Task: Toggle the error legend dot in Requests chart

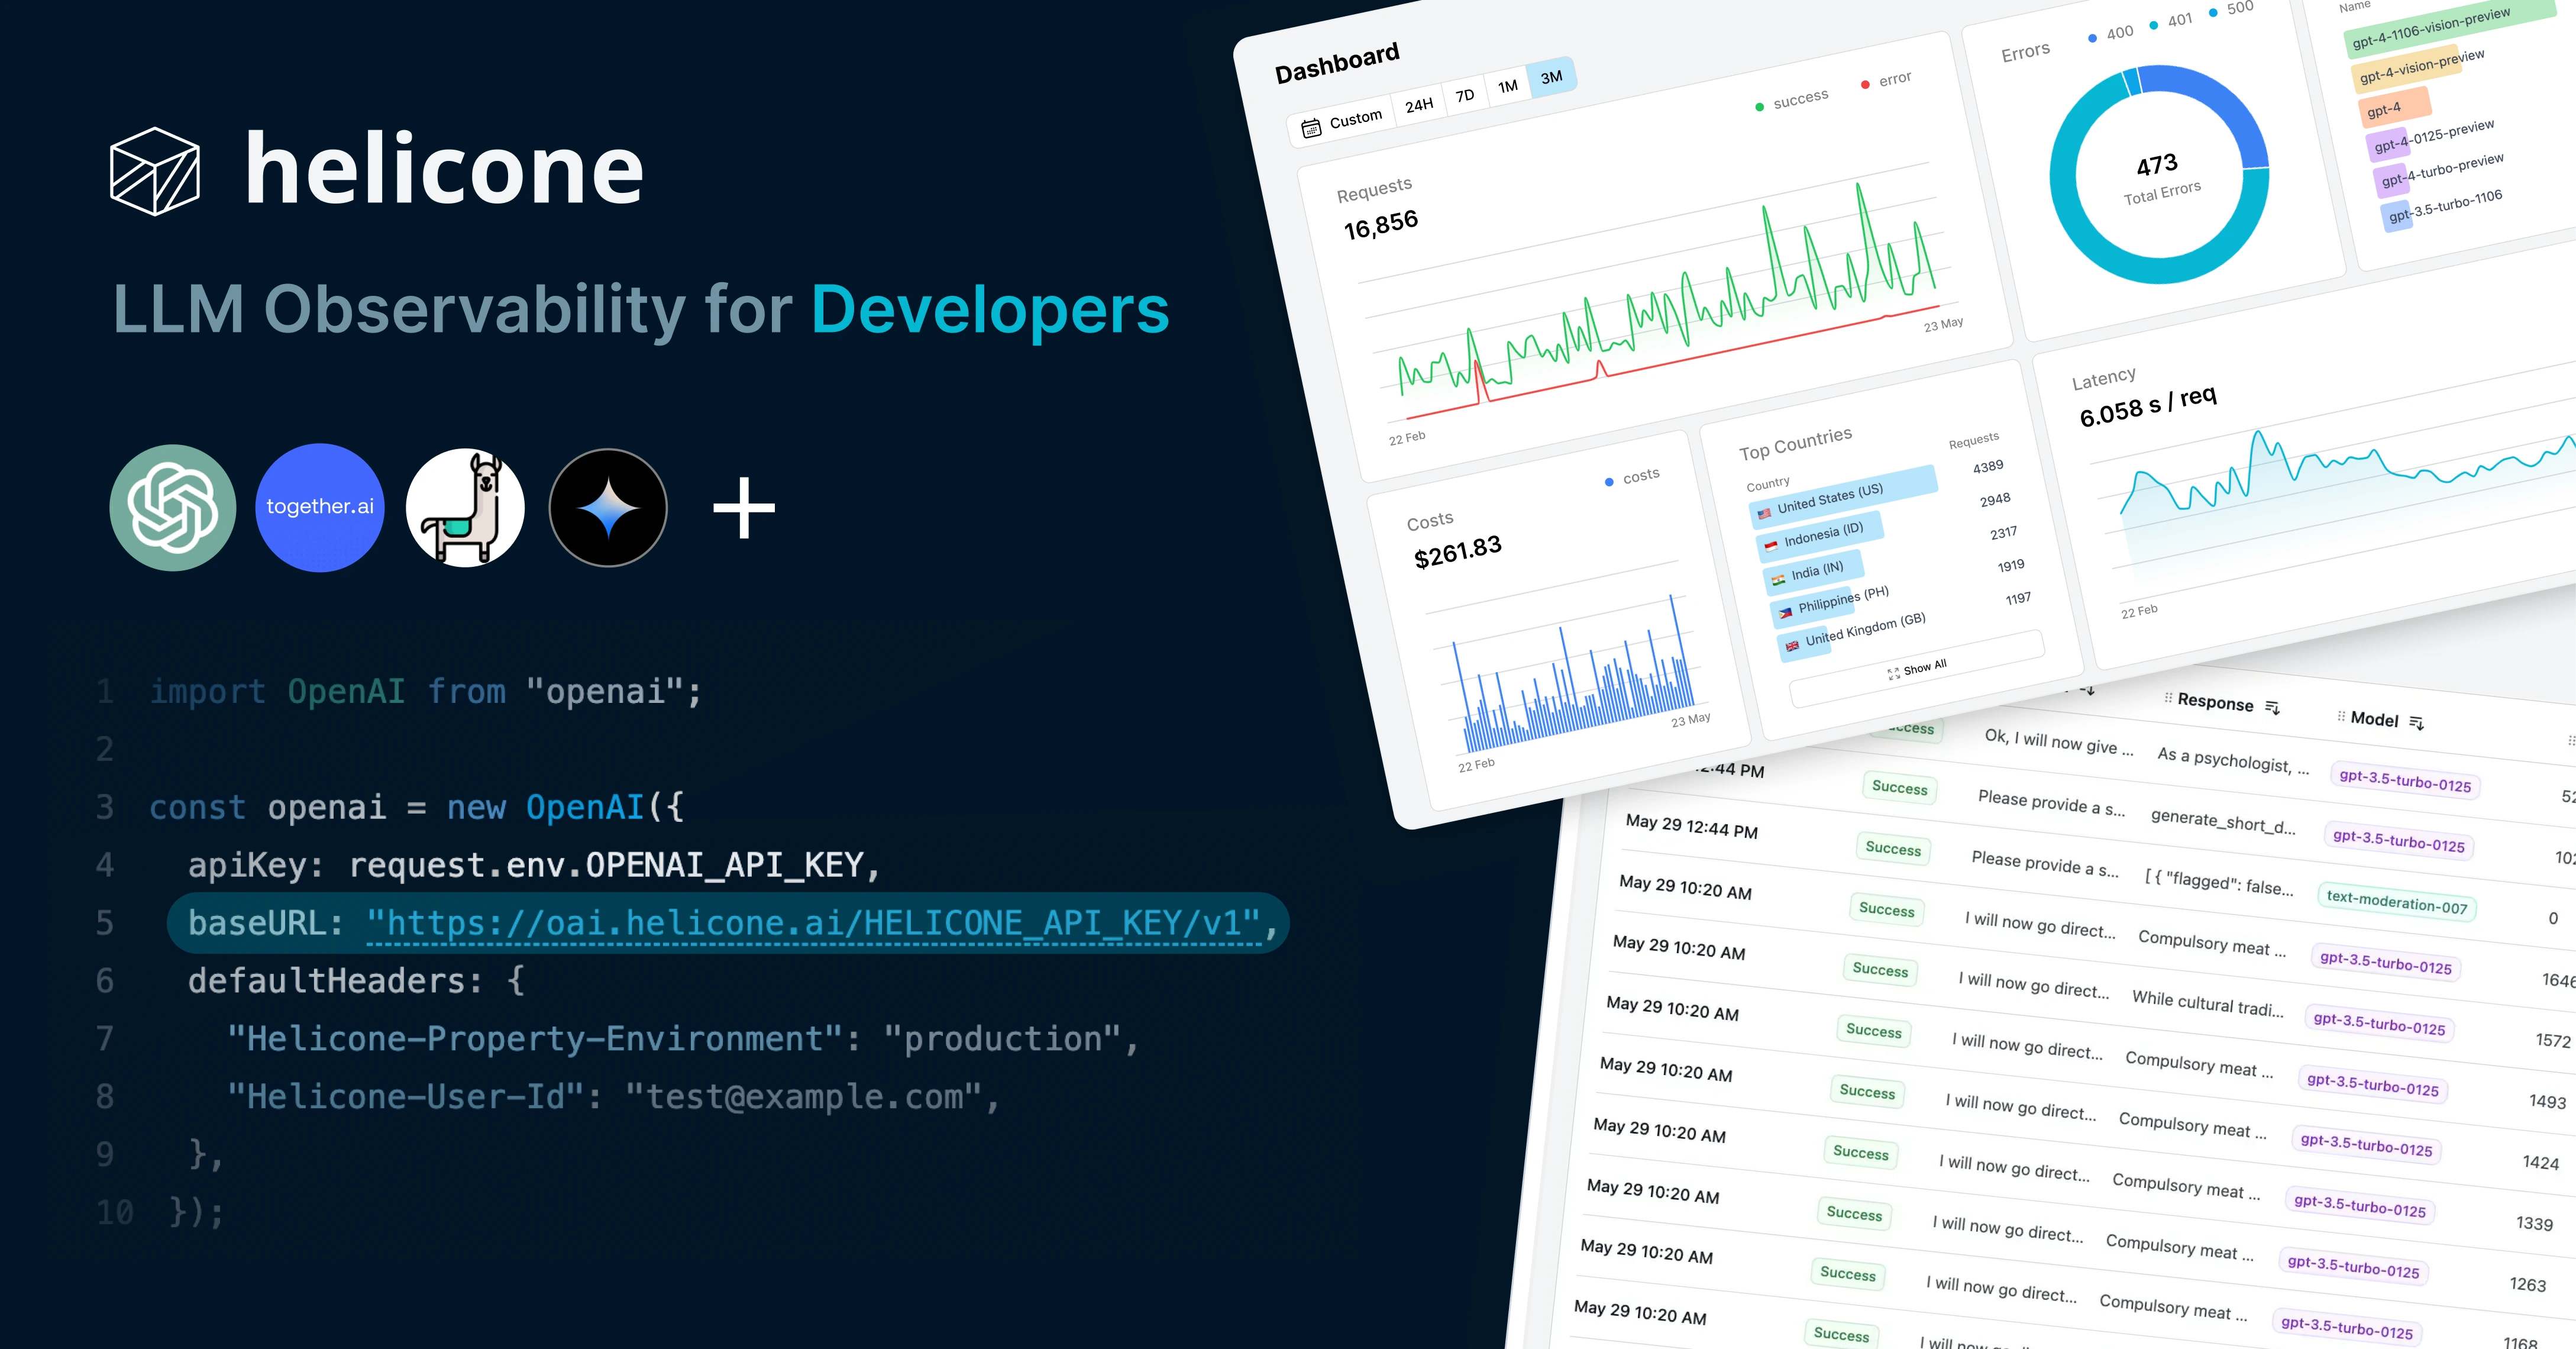Action: (x=1865, y=85)
